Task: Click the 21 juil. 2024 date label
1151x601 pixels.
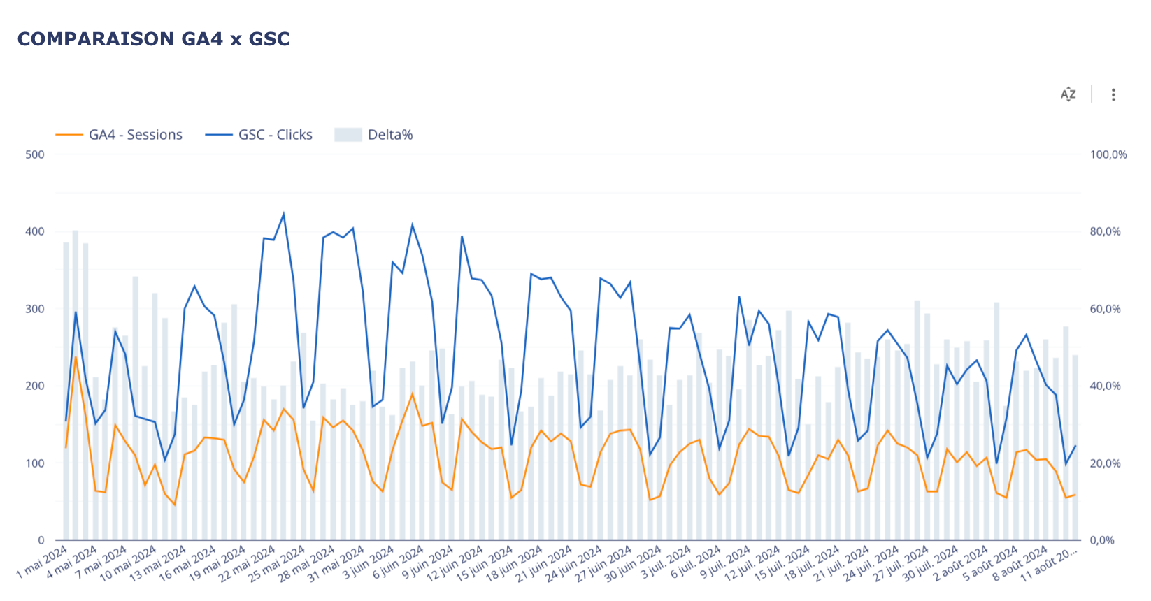Action: [x=842, y=563]
